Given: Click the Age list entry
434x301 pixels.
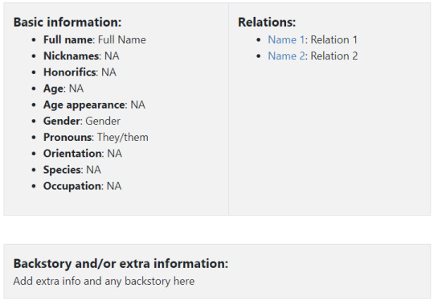Looking at the screenshot, I should click(x=63, y=89).
